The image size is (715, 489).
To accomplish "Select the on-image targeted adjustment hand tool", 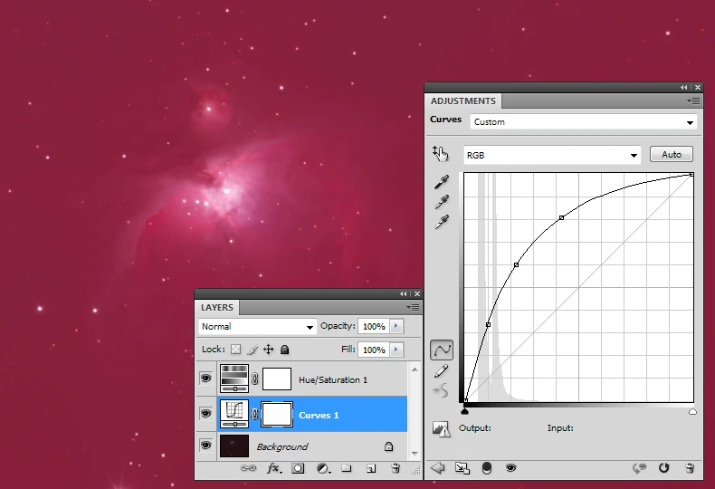I will click(x=441, y=154).
